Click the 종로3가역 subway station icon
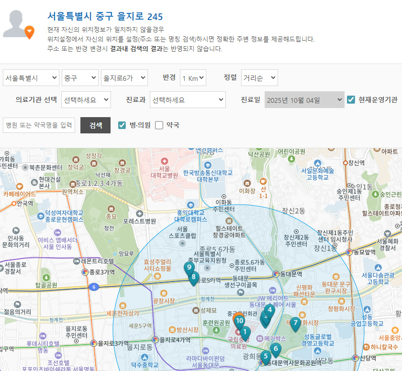The width and height of the screenshot is (402, 371). 85,272
